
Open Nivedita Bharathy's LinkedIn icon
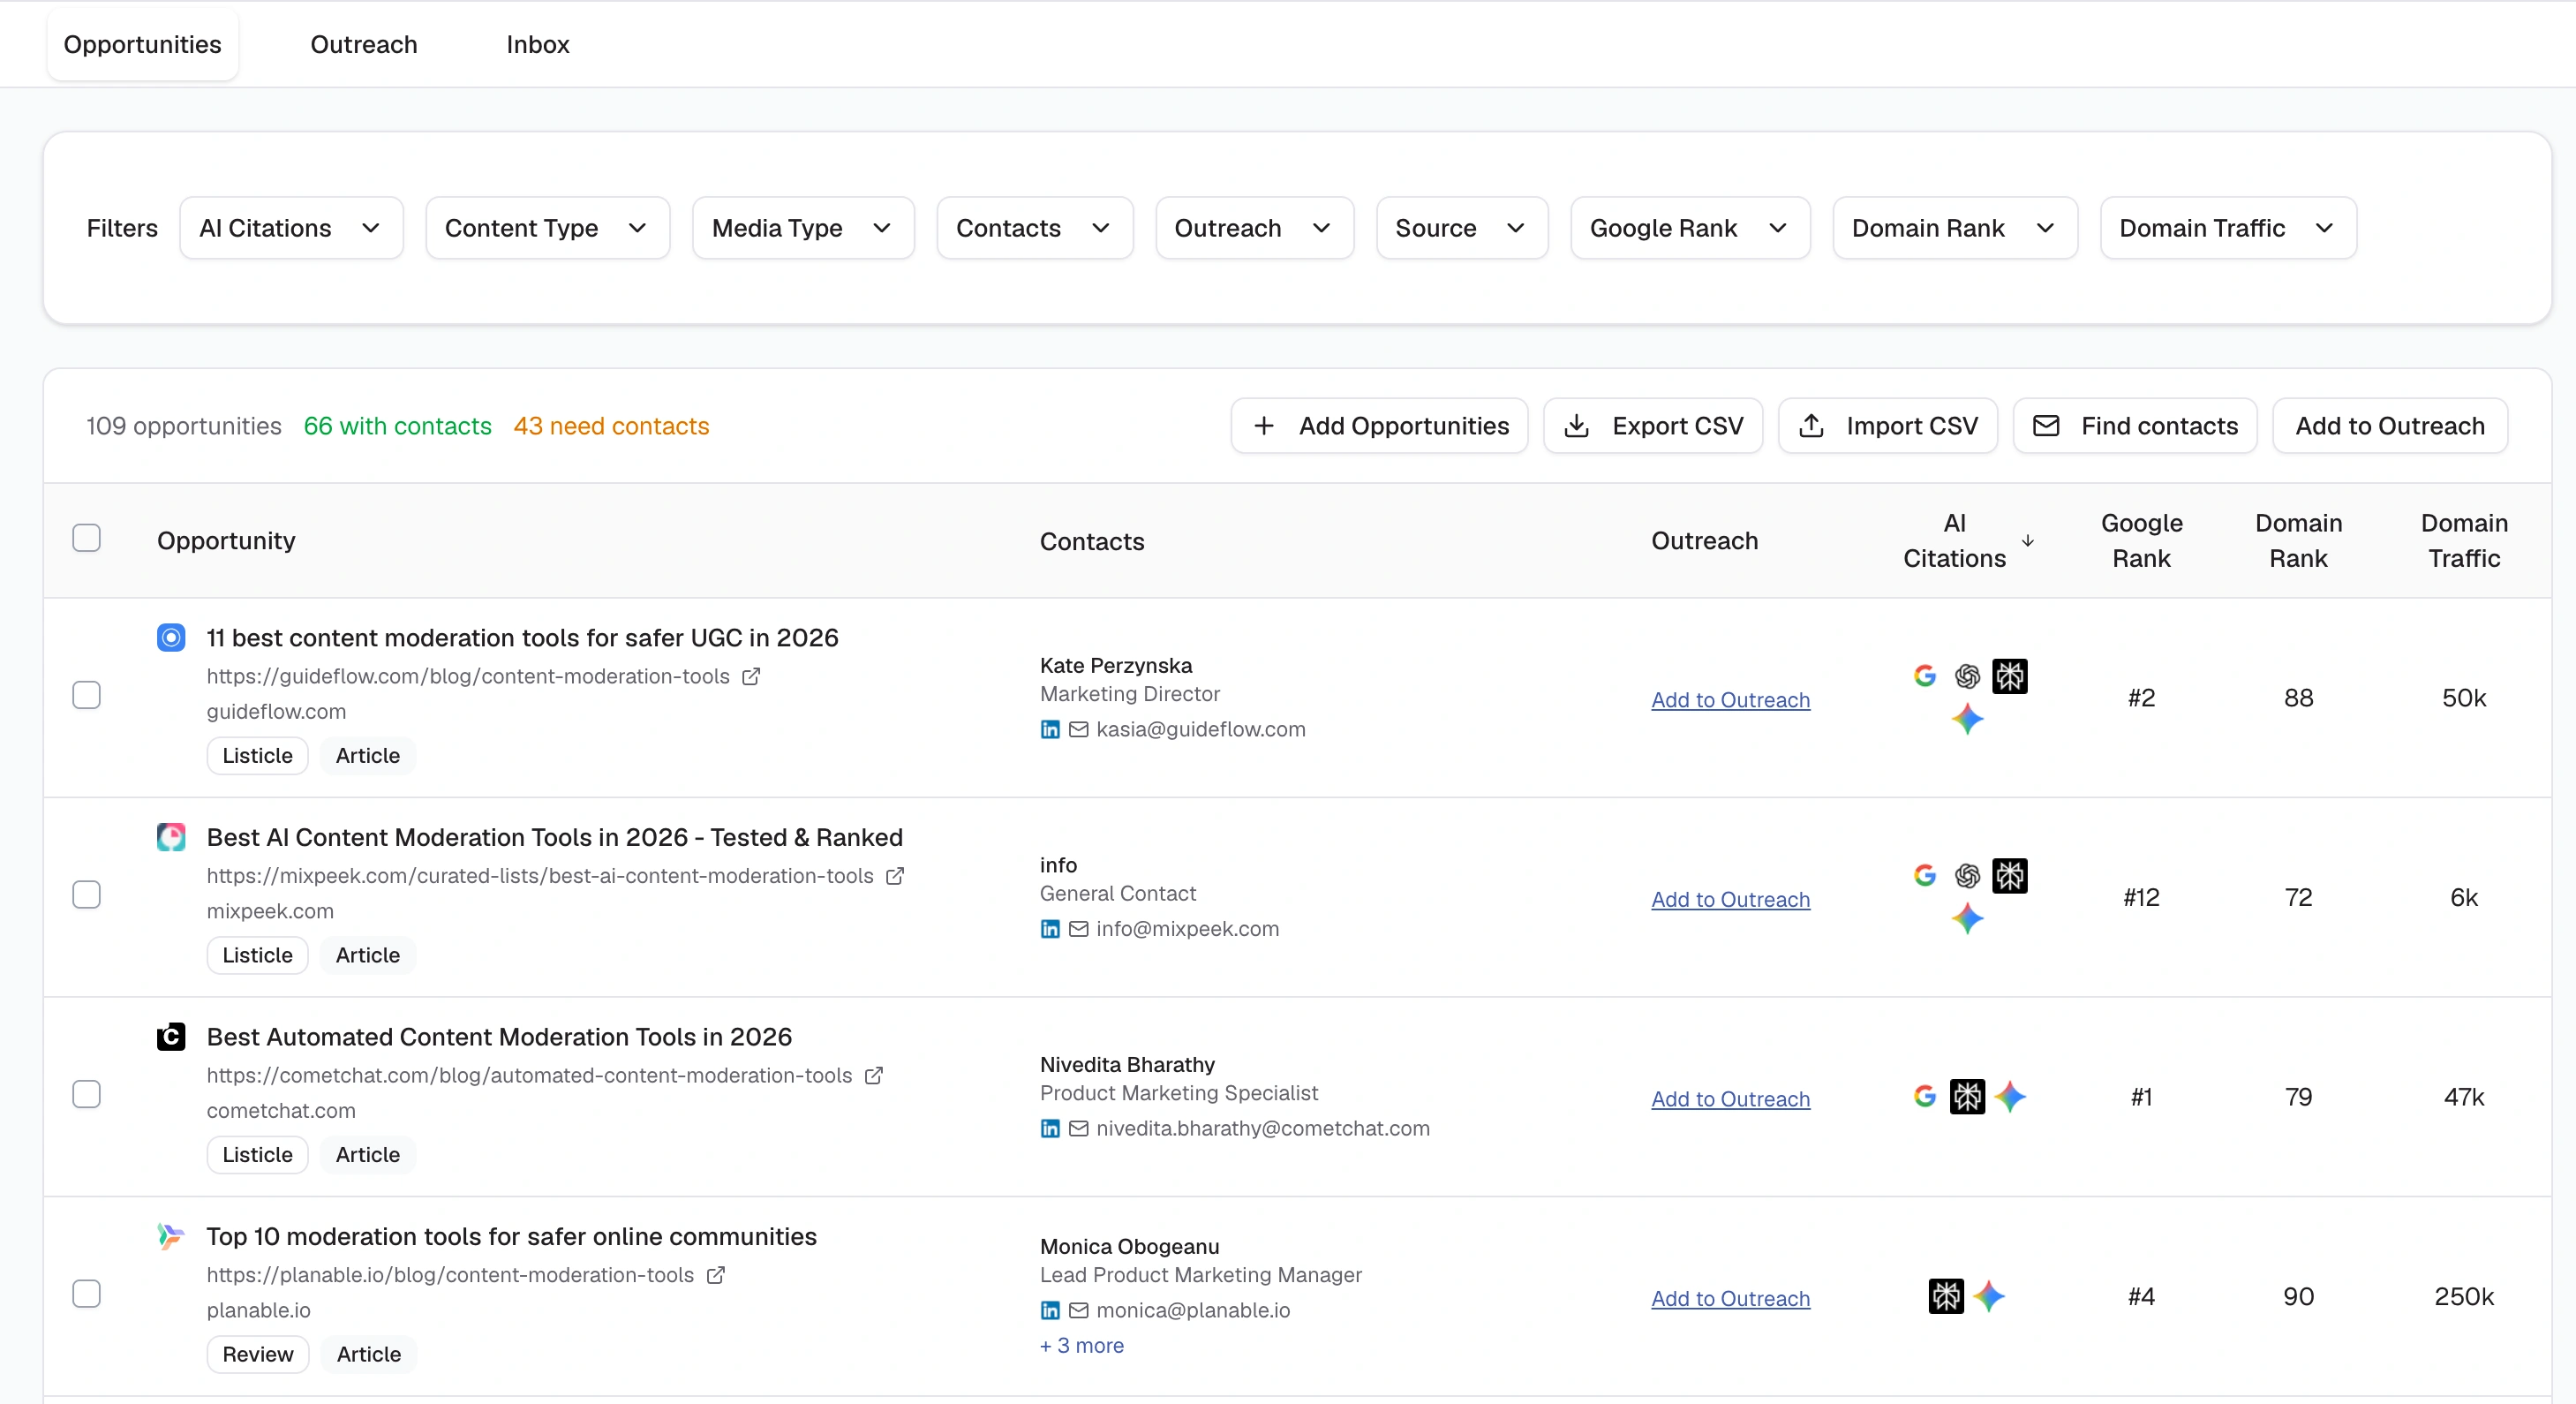click(x=1050, y=1128)
